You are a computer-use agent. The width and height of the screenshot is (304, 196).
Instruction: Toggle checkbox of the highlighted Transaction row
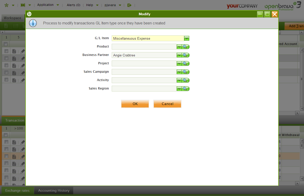coord(6,156)
